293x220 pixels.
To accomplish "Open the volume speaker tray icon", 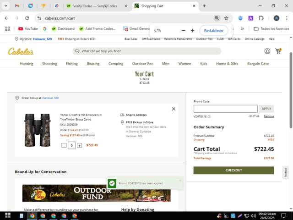I will coord(254,216).
